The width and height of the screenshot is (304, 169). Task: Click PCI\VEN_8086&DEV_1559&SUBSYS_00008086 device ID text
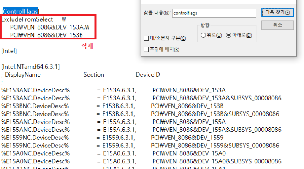click(x=215, y=145)
